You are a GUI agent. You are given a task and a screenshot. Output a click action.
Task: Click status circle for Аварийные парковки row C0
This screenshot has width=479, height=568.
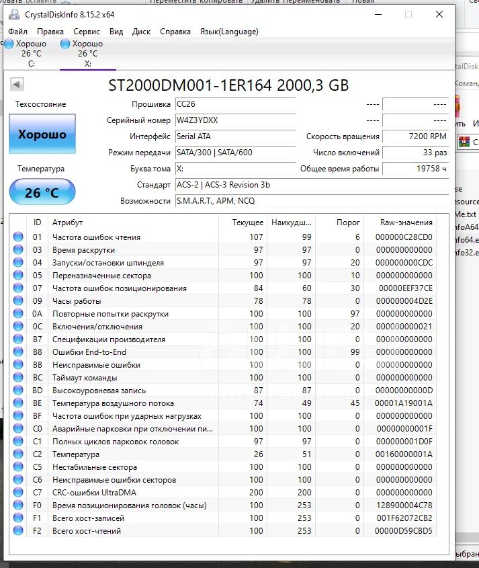coord(18,429)
